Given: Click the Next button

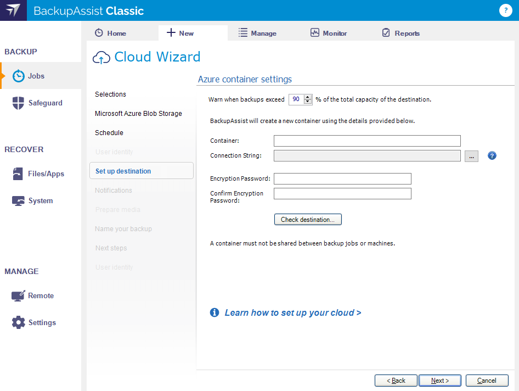Looking at the screenshot, I should tap(440, 381).
